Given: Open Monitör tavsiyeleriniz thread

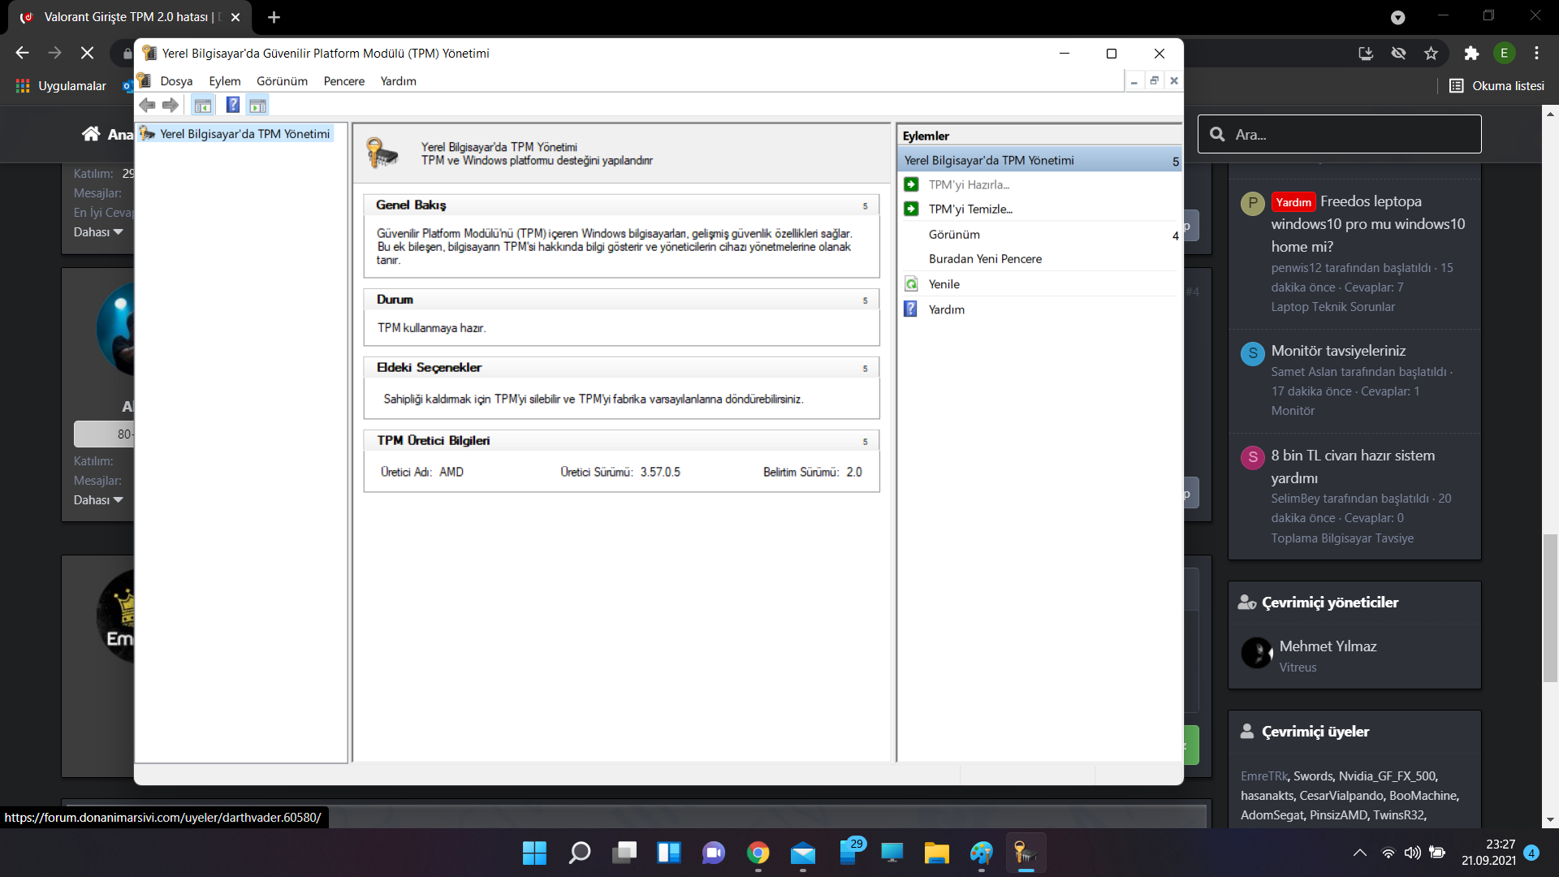Looking at the screenshot, I should click(1338, 351).
